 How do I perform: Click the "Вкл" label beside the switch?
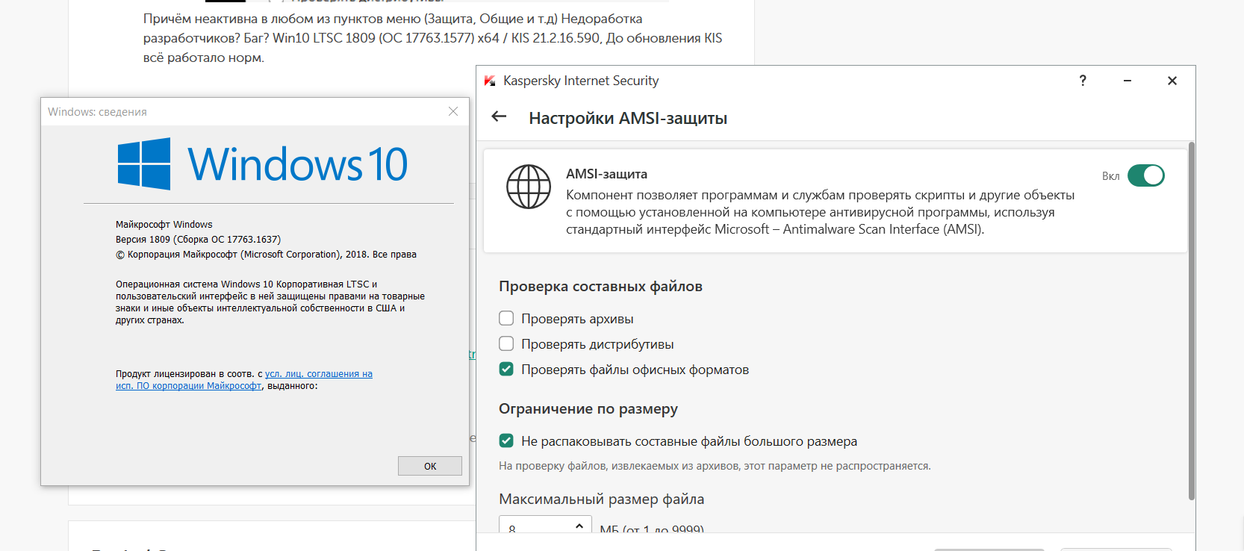(x=1111, y=176)
